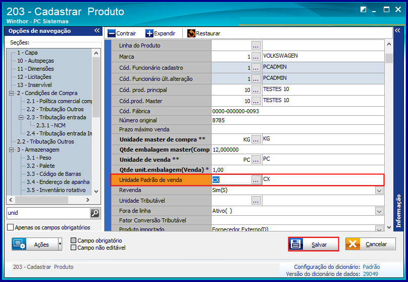The image size is (408, 282).
Task: Open lookup for Unidade Padrão de venda
Action: coord(257,180)
